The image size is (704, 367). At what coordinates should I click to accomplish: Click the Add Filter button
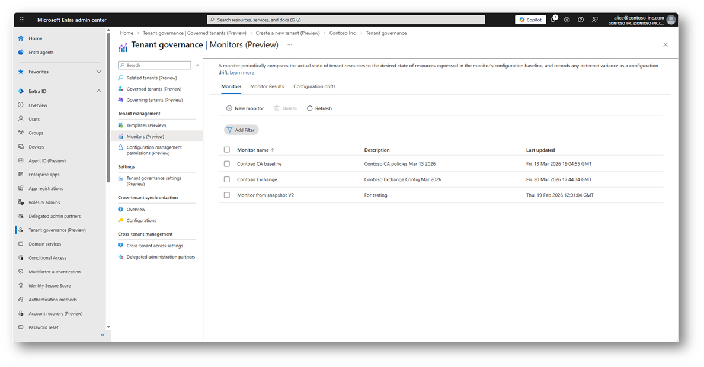point(241,130)
